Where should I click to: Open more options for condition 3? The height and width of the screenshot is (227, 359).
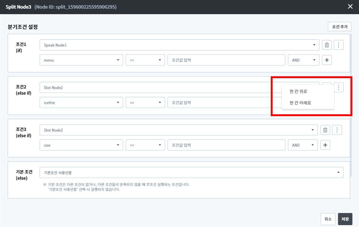[x=337, y=130]
